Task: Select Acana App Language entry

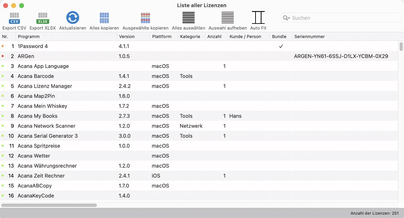Action: [x=199, y=66]
